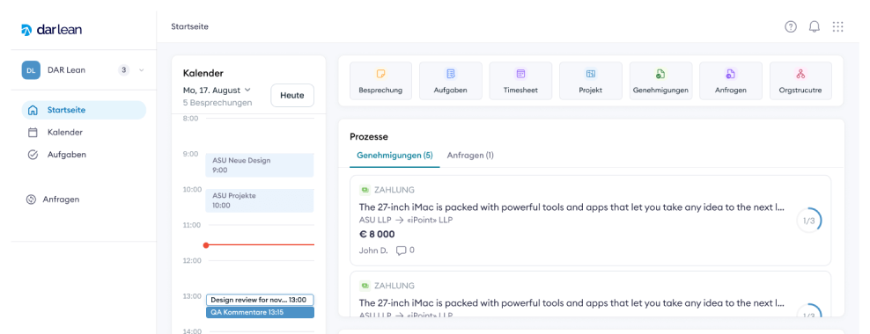Click the Aufgaben checkmark icon in sidebar

(x=33, y=155)
